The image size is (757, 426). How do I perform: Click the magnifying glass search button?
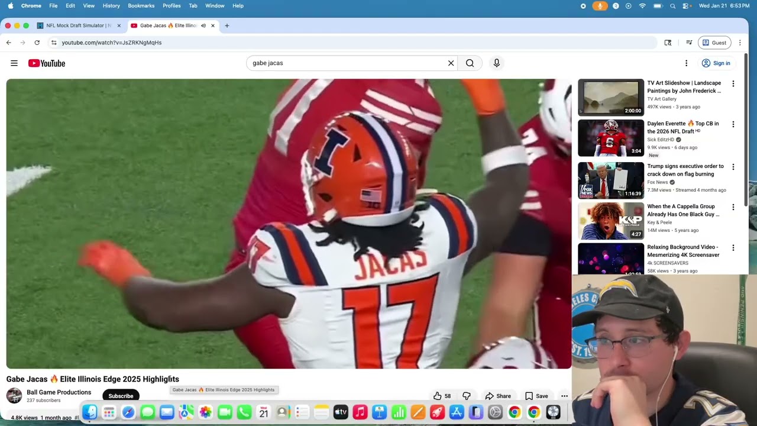click(x=470, y=63)
